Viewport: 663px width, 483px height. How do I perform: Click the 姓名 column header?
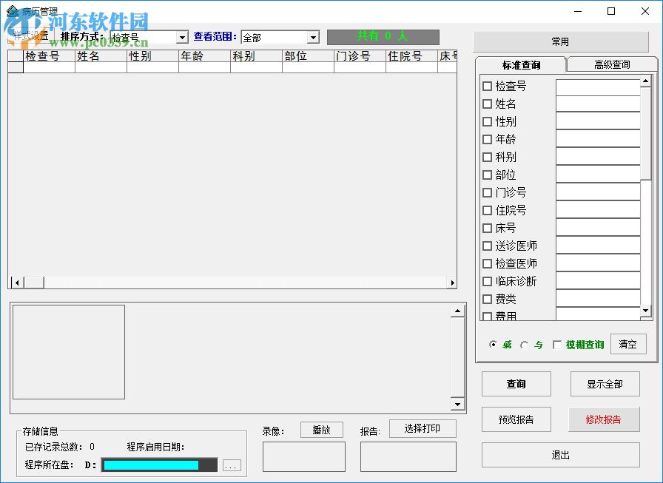[101, 55]
